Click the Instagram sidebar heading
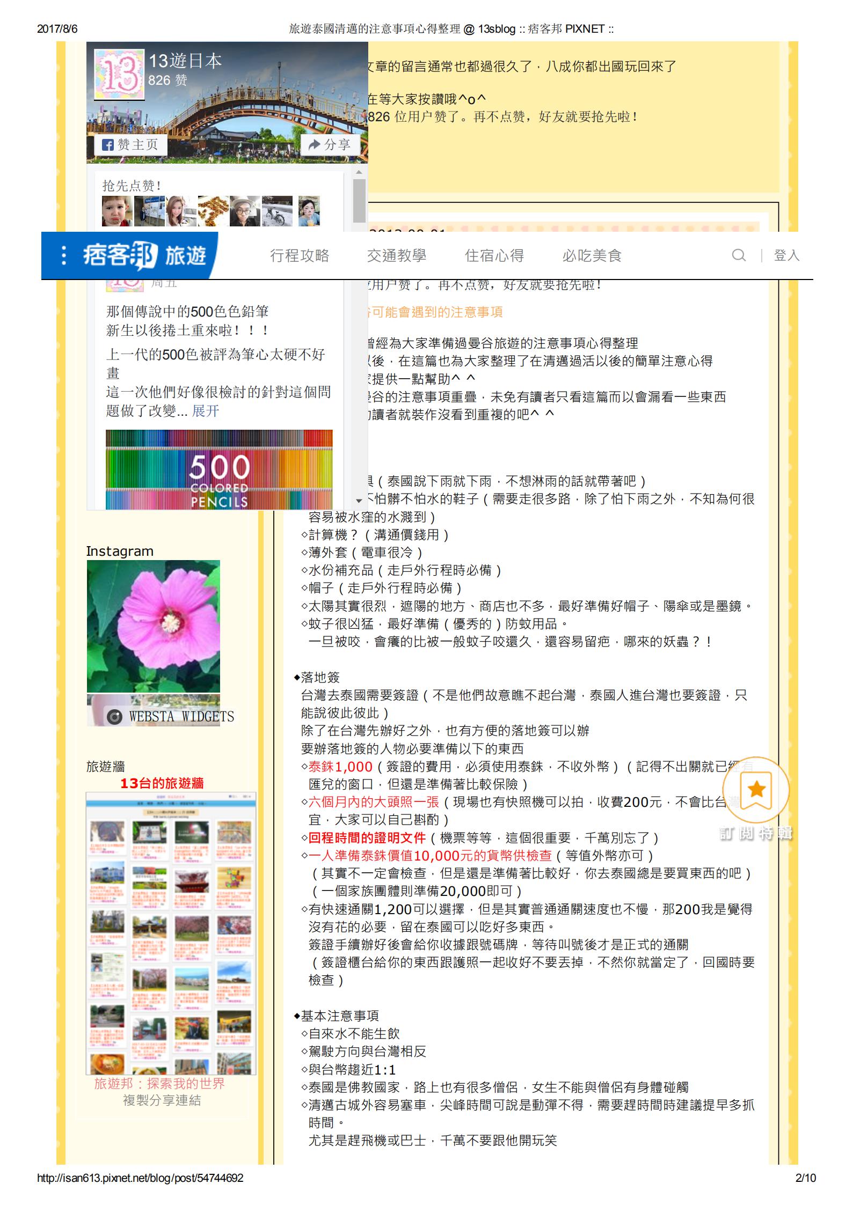Viewport: 853px width, 1206px height. (x=120, y=551)
